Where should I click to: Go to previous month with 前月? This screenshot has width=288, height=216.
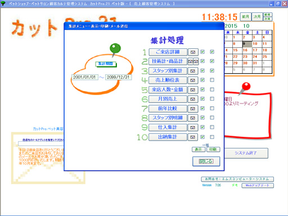(245, 17)
